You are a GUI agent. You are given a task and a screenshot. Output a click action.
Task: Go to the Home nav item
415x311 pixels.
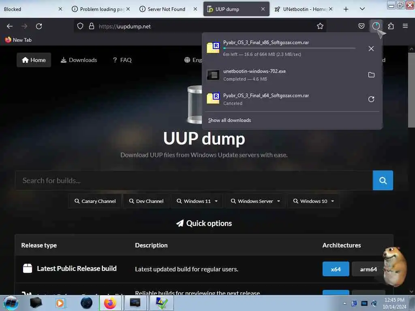coord(34,60)
